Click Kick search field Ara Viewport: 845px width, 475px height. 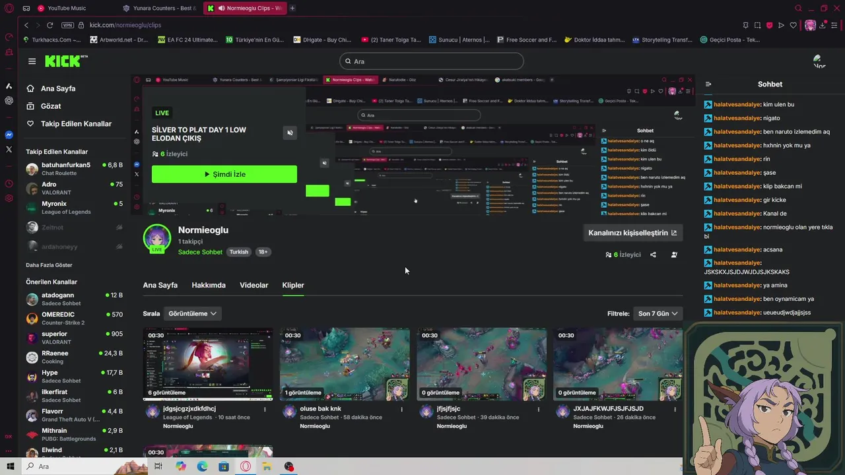(432, 61)
